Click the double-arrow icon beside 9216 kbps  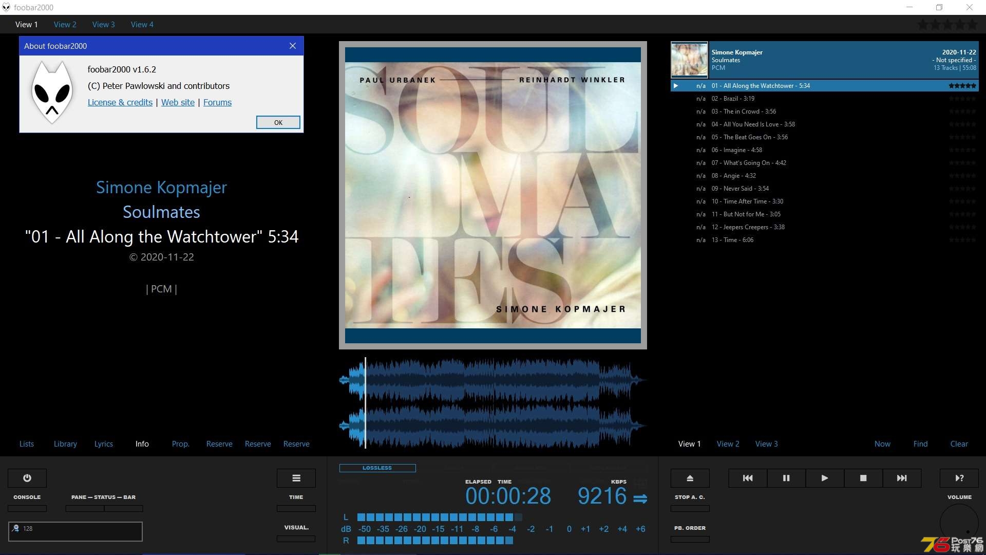coord(640,498)
